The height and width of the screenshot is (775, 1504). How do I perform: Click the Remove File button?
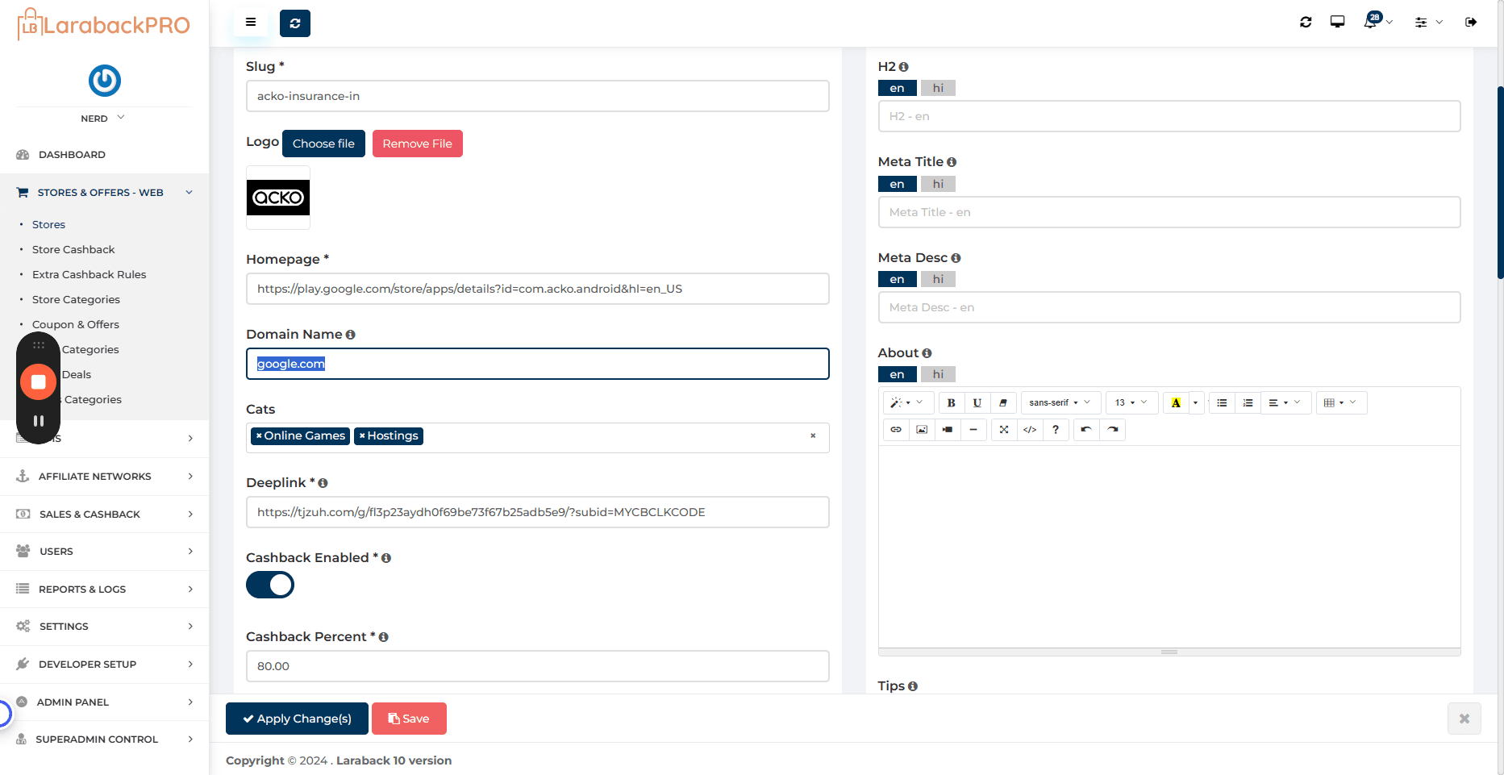coord(417,144)
